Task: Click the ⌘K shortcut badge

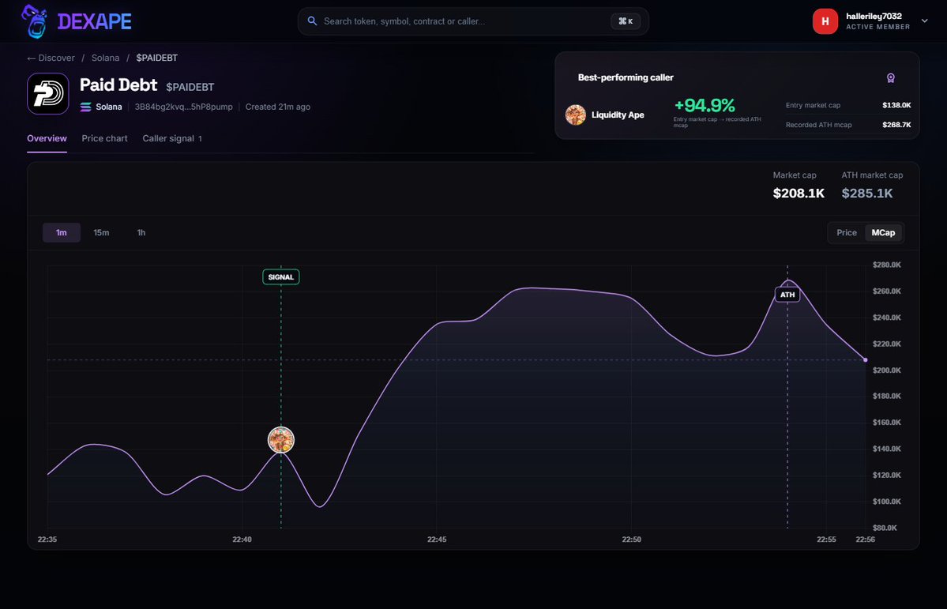Action: click(x=625, y=21)
